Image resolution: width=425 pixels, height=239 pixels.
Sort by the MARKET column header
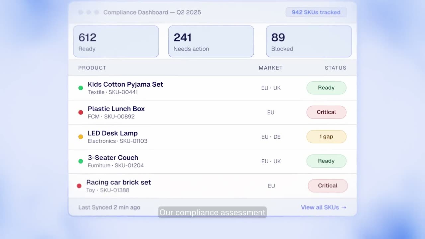pyautogui.click(x=271, y=68)
